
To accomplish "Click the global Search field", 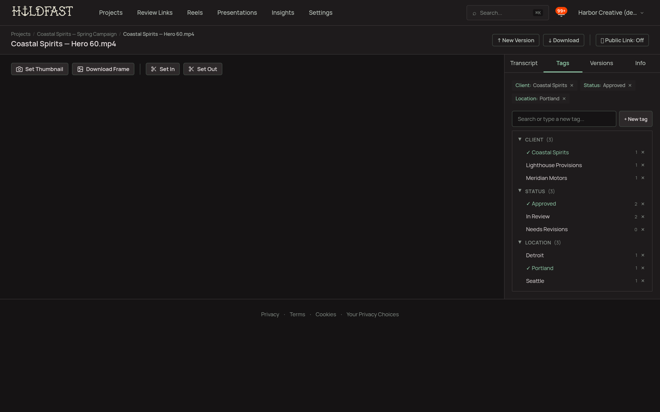I will click(x=507, y=13).
